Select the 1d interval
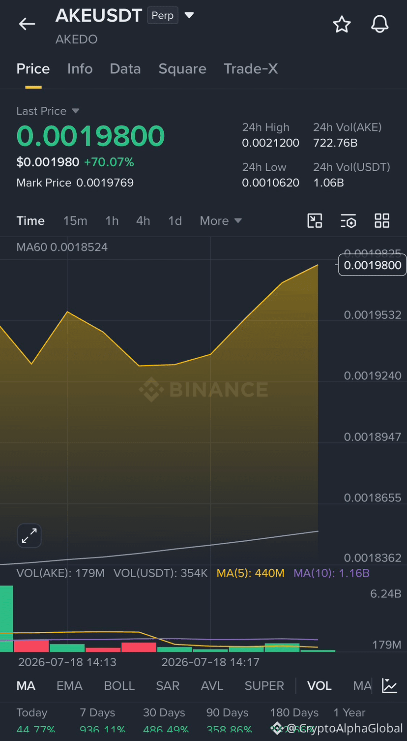This screenshot has width=407, height=741. click(x=175, y=221)
